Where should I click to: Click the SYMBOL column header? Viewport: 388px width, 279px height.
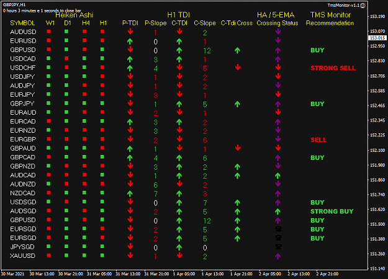pos(22,23)
